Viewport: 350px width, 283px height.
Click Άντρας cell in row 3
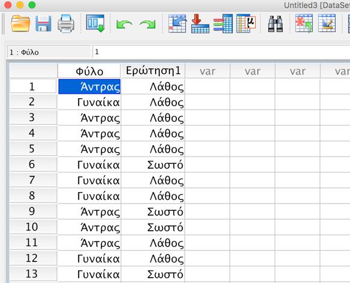point(89,118)
